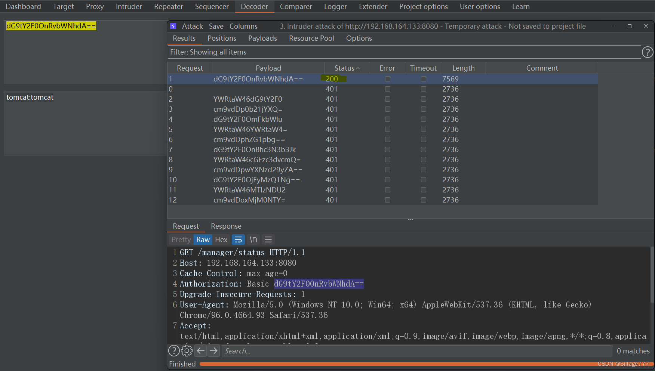
Task: Open the filter help question-mark icon
Action: (648, 52)
